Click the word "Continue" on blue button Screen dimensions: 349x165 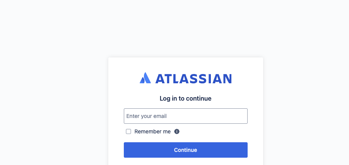186,150
